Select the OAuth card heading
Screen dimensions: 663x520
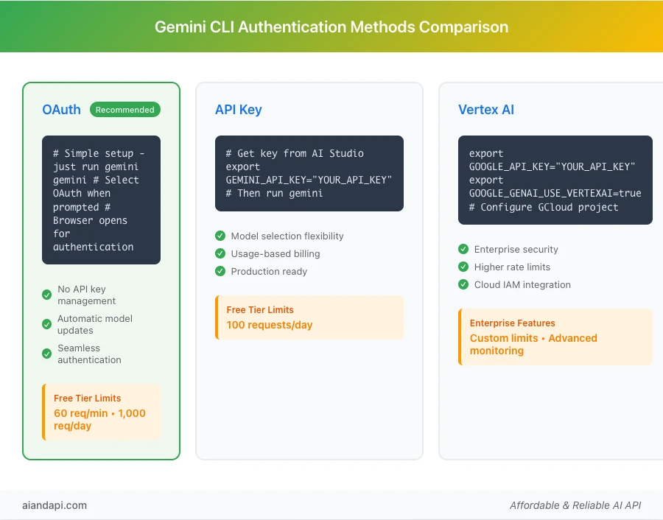click(x=61, y=110)
